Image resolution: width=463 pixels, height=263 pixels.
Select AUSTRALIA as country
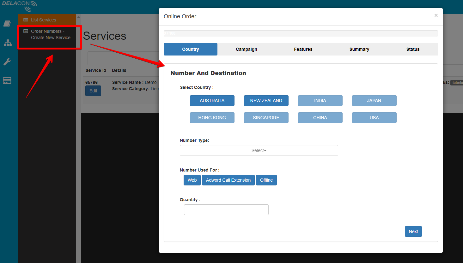pos(212,101)
